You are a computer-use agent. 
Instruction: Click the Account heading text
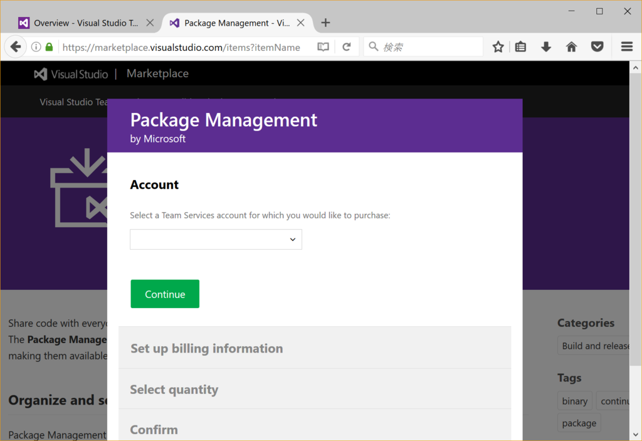[x=154, y=185]
